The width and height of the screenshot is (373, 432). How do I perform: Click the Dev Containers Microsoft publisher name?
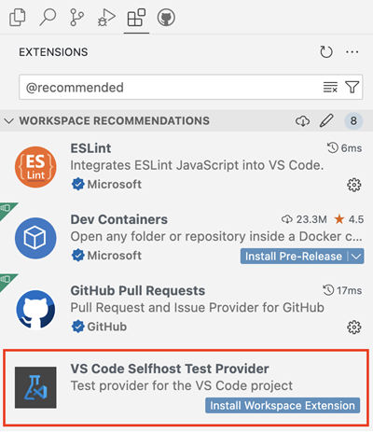[x=114, y=256]
